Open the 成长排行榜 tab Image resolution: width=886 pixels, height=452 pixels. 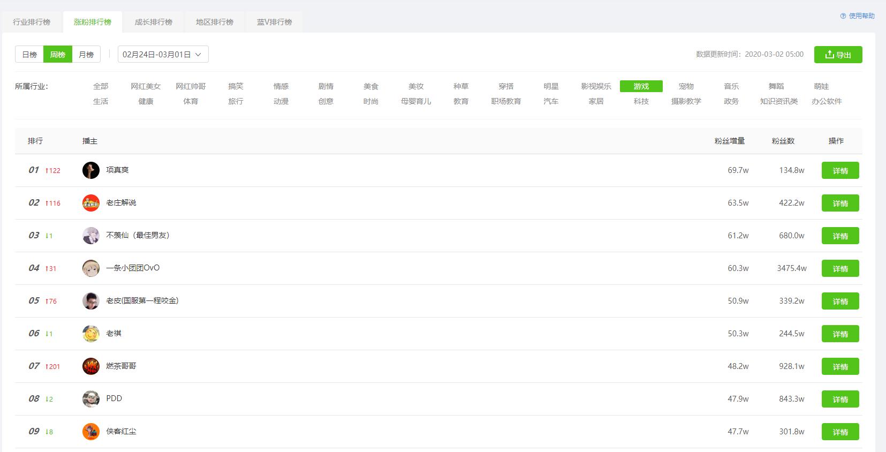pos(154,22)
